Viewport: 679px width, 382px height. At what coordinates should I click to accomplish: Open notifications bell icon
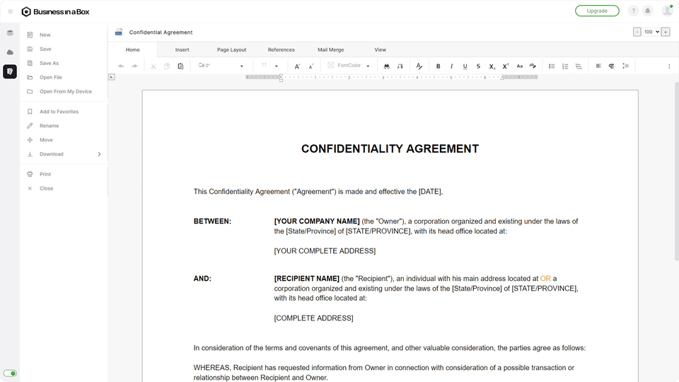click(x=648, y=11)
